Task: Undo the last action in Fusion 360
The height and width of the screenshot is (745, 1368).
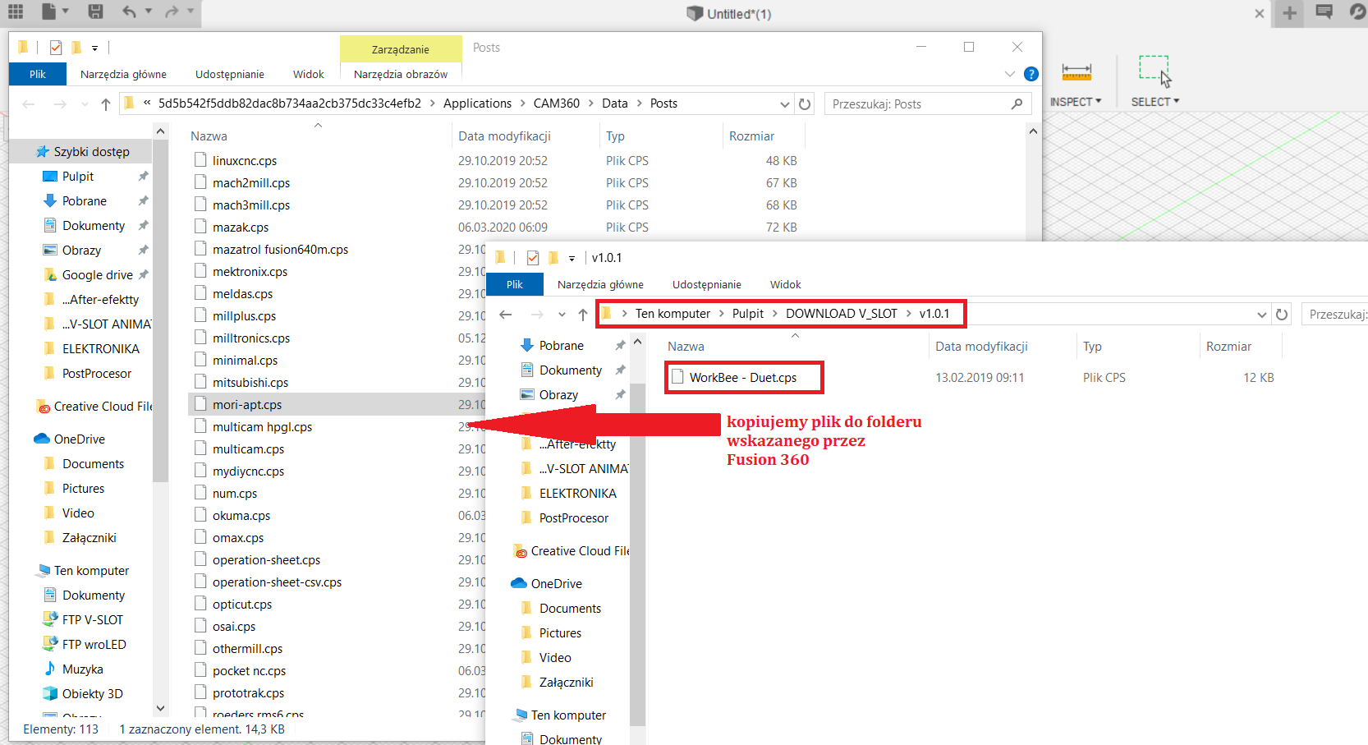Action: point(129,11)
